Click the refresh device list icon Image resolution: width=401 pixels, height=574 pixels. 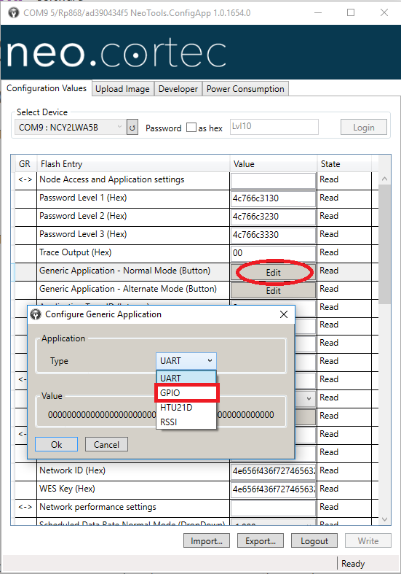click(132, 128)
